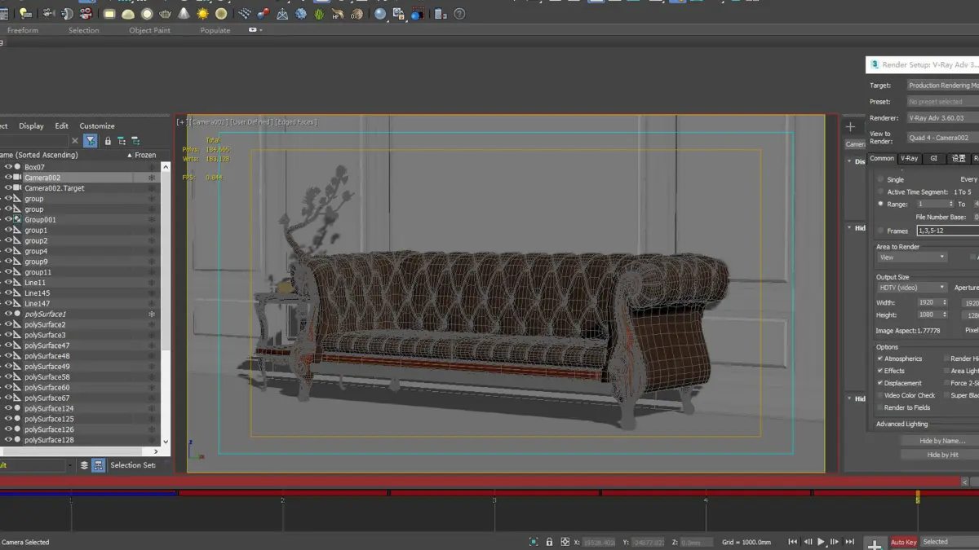Click the help question mark toolbar icon

coord(459,14)
